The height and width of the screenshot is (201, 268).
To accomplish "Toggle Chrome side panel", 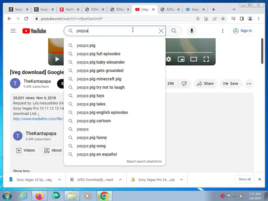I will (x=242, y=19).
